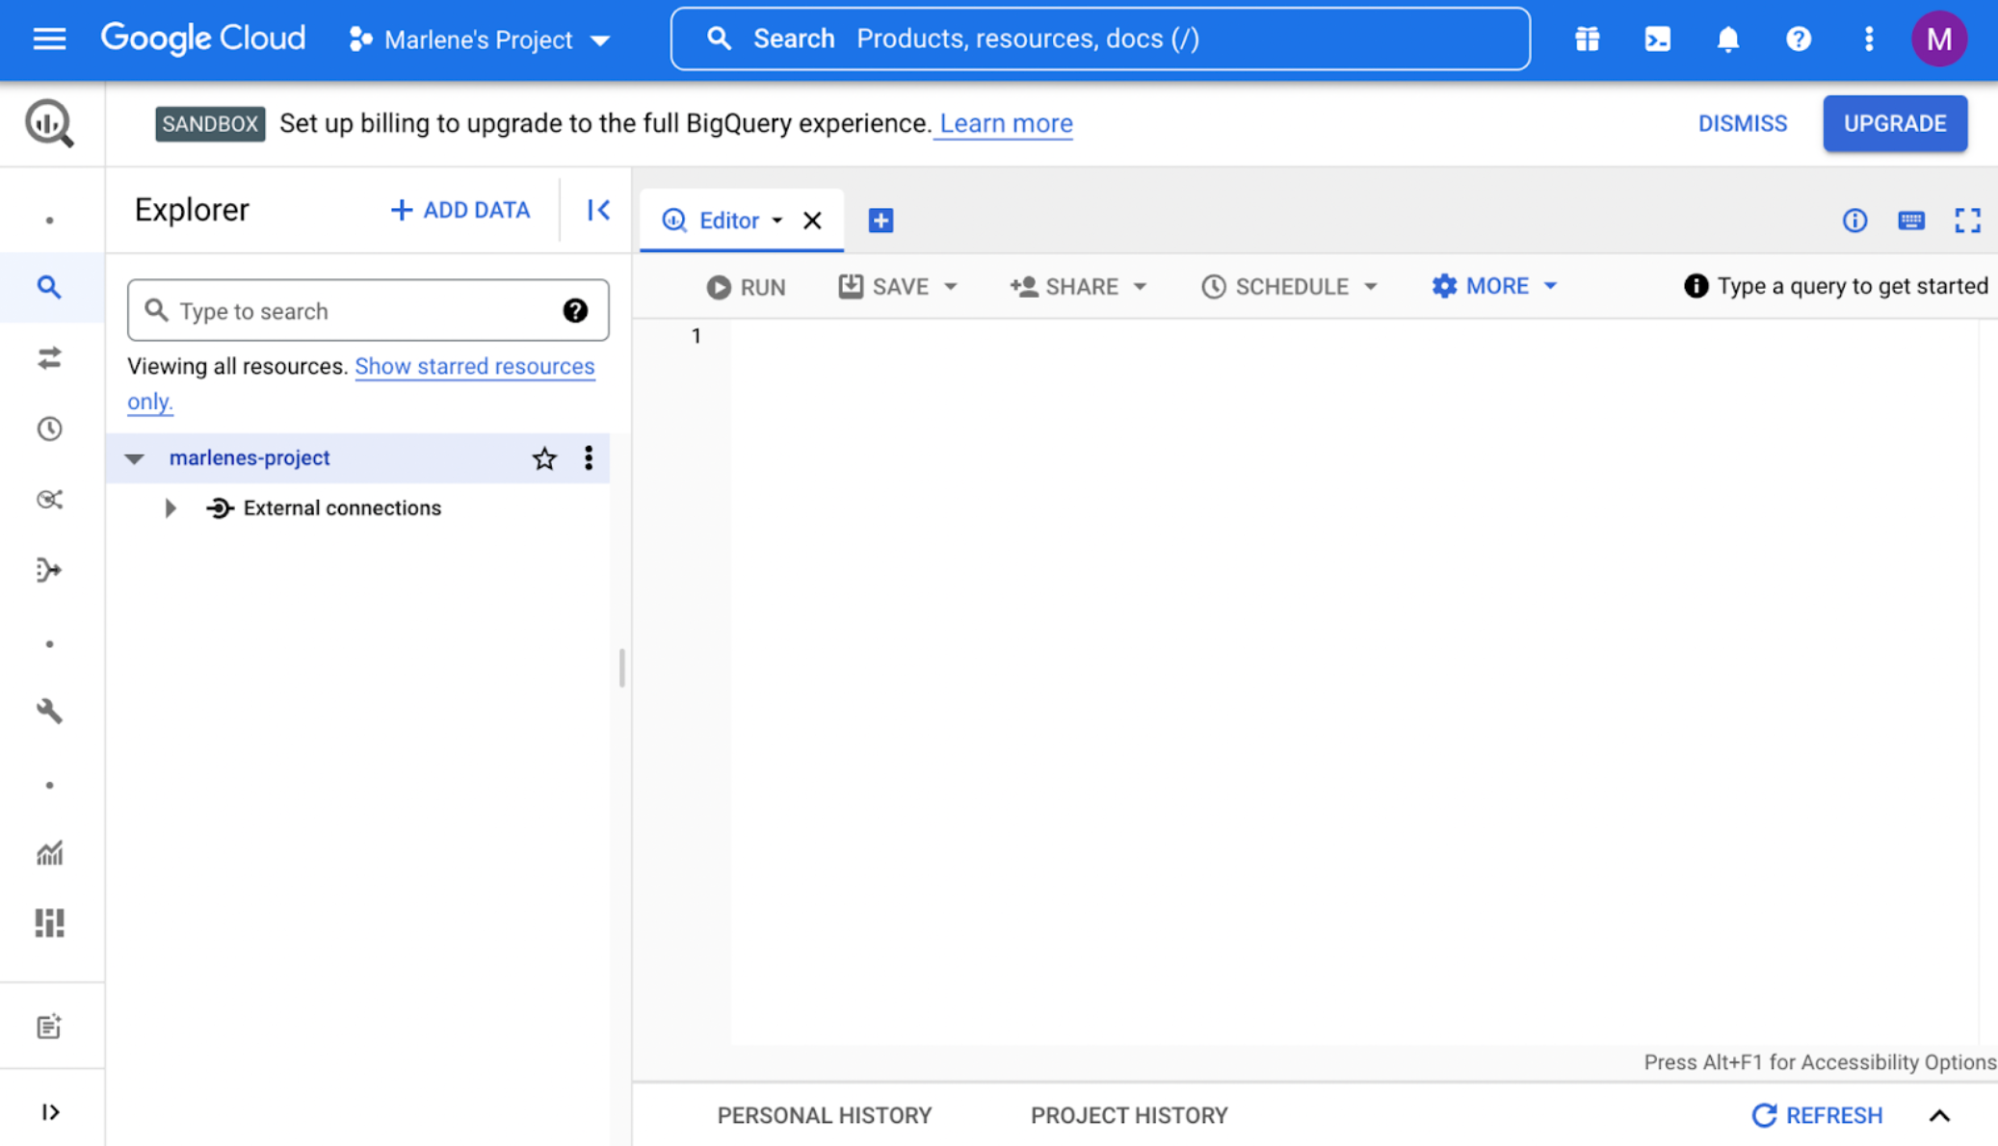Open the gift free trial icon
The width and height of the screenshot is (1998, 1146).
pyautogui.click(x=1587, y=39)
